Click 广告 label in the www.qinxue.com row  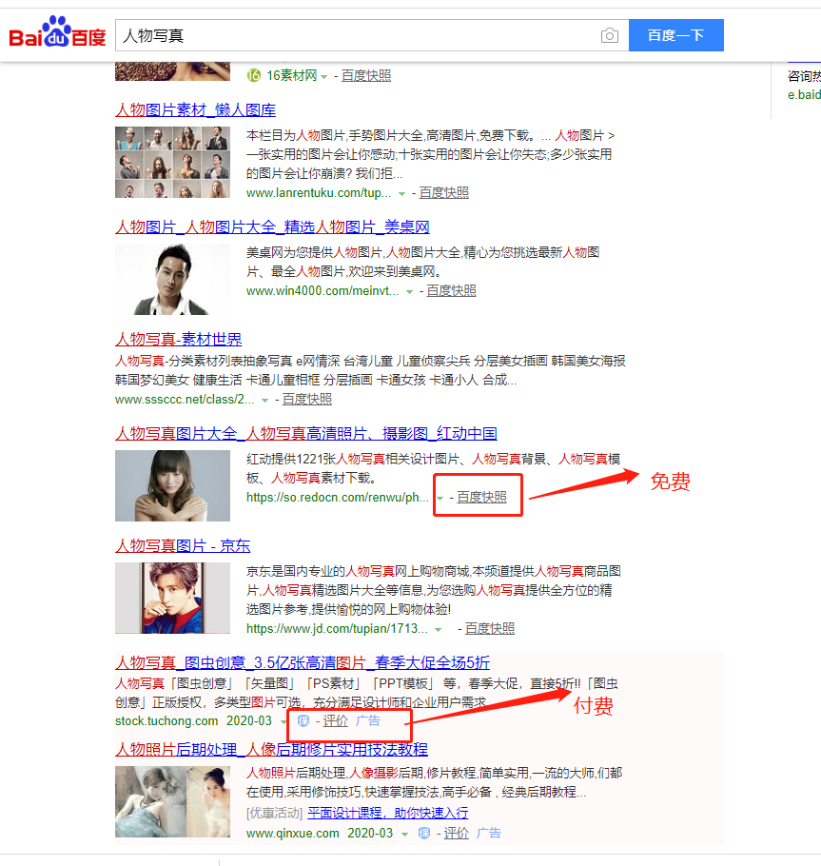[489, 833]
